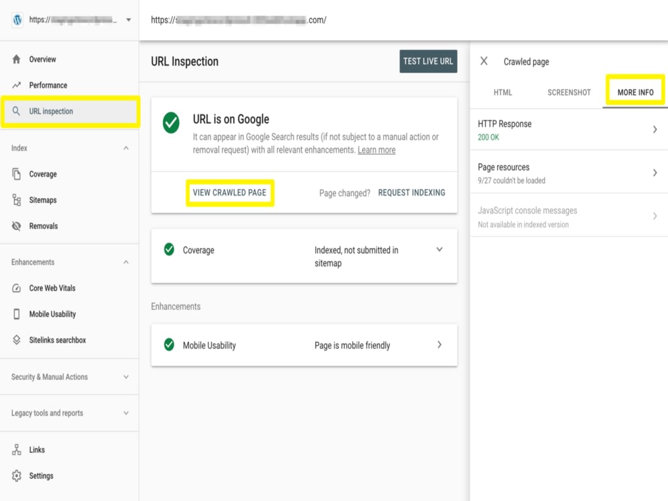Click the Overview home icon

(x=16, y=59)
